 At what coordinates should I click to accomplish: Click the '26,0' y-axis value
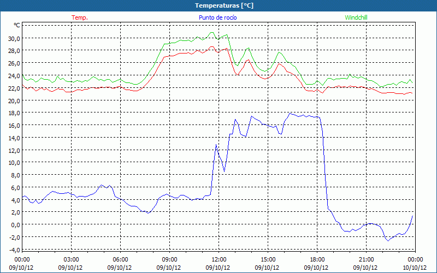point(14,63)
